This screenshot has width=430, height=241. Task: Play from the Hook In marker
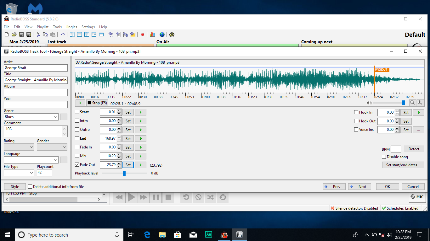point(418,112)
